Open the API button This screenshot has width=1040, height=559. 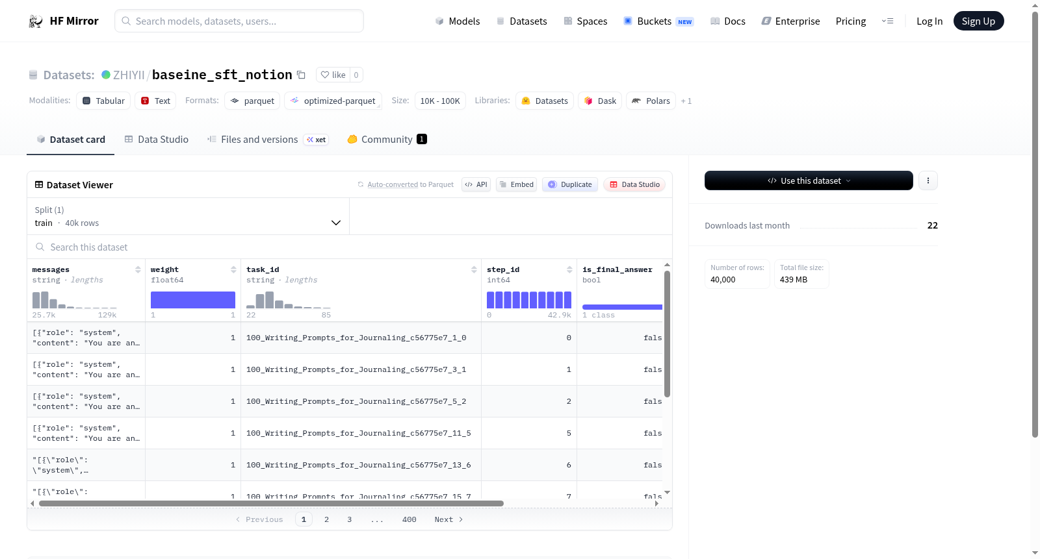pos(476,184)
